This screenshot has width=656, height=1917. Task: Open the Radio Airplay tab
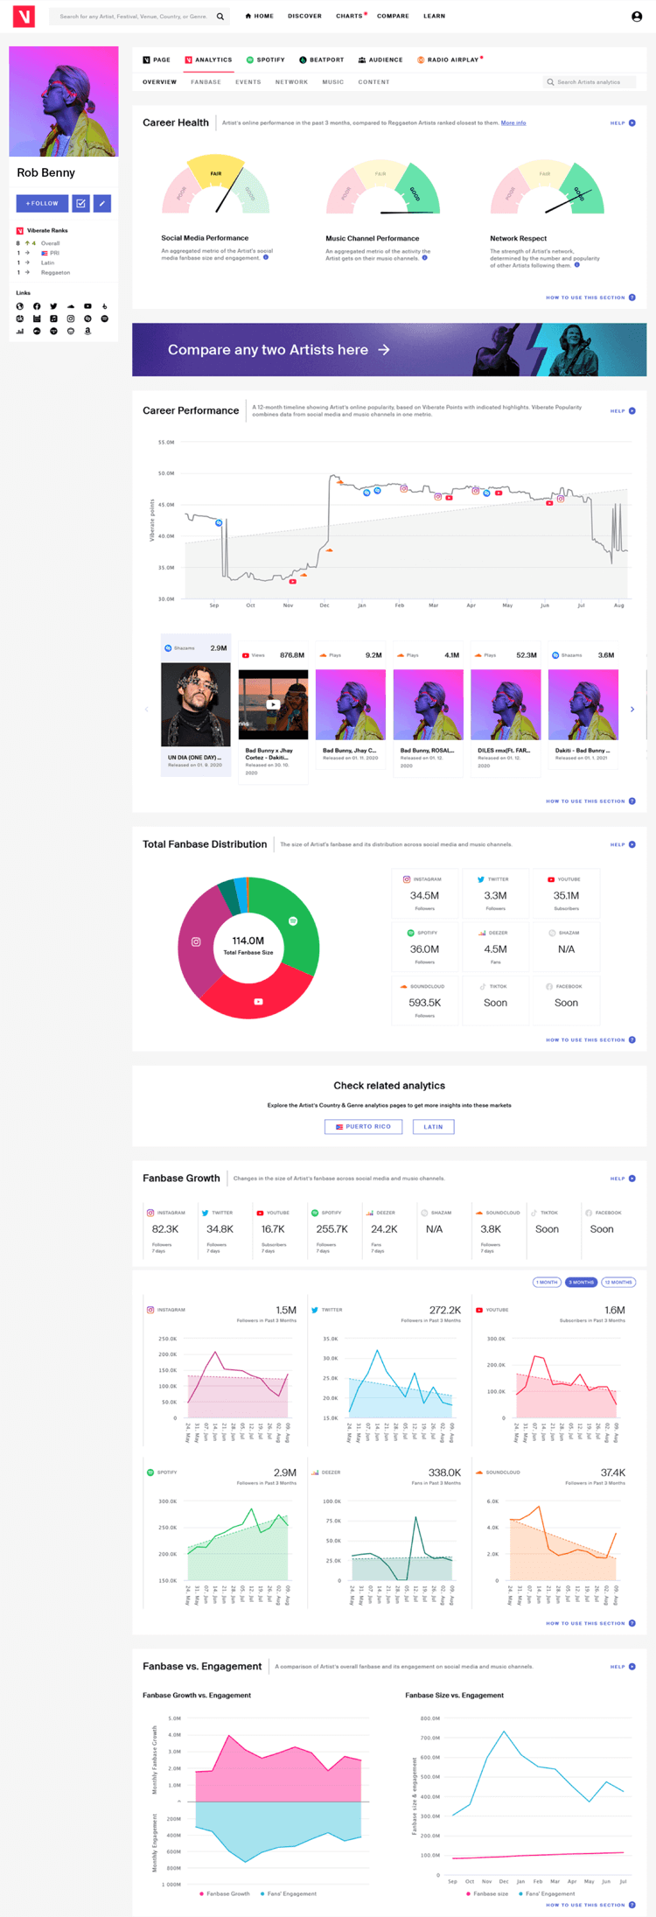450,60
